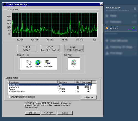The image size is (138, 121).
Task: Toggle Show process from all users checkbox
Action: click(9, 97)
